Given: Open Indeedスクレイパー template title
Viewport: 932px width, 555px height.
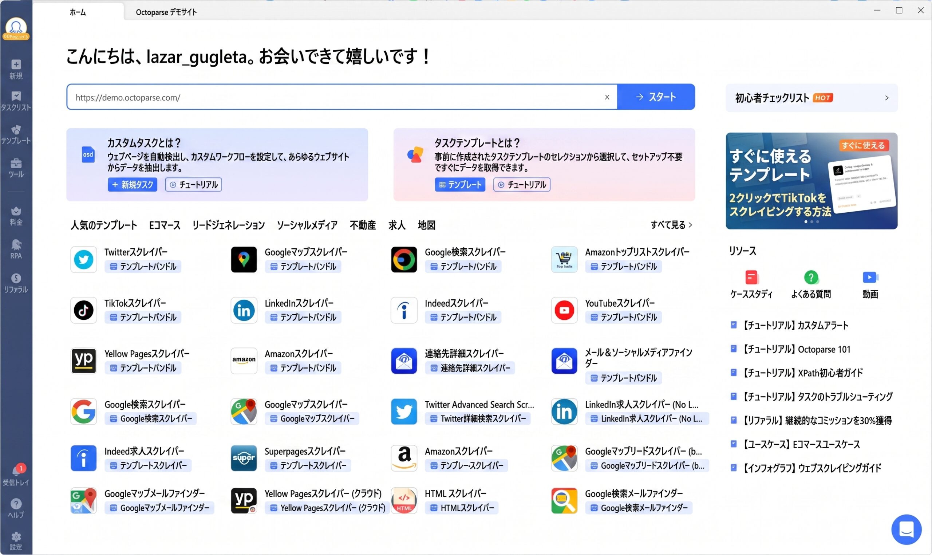Looking at the screenshot, I should (456, 303).
